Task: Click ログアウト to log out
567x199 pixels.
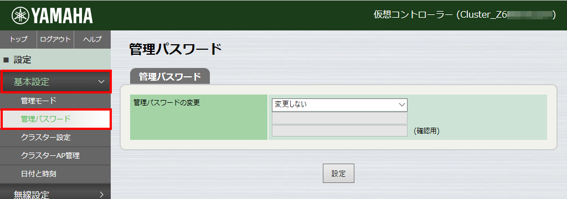Action: click(x=55, y=39)
